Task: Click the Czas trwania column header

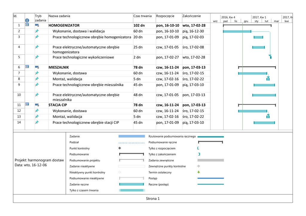Action: [x=143, y=16]
